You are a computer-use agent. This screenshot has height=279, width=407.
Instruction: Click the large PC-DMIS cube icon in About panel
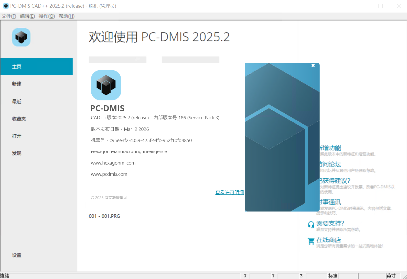[x=106, y=85]
